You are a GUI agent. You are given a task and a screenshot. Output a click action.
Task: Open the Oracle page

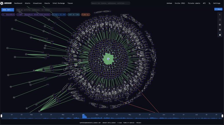coord(47,3)
